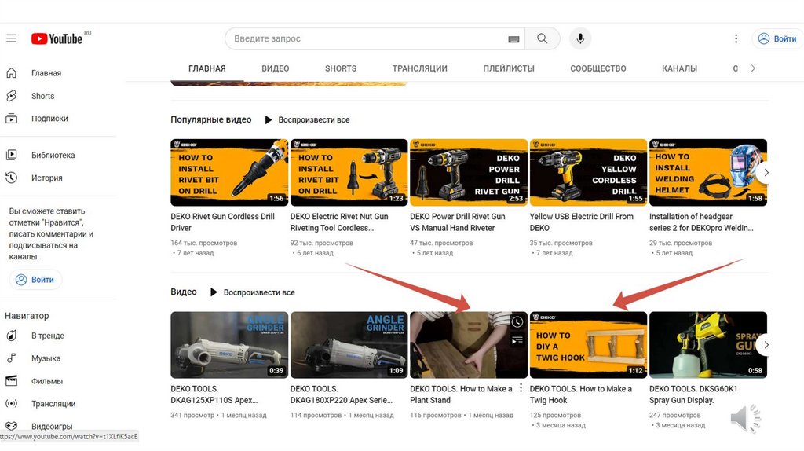
Task: Click the magnifier search button
Action: pos(542,38)
